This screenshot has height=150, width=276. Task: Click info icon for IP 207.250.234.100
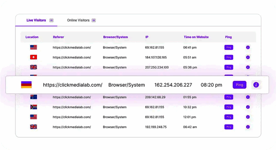(x=248, y=67)
